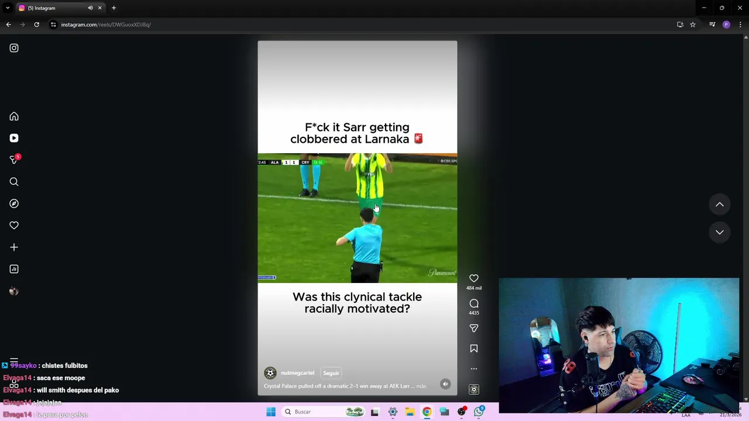Go to previous reel with up arrow
The image size is (749, 421).
(x=720, y=205)
